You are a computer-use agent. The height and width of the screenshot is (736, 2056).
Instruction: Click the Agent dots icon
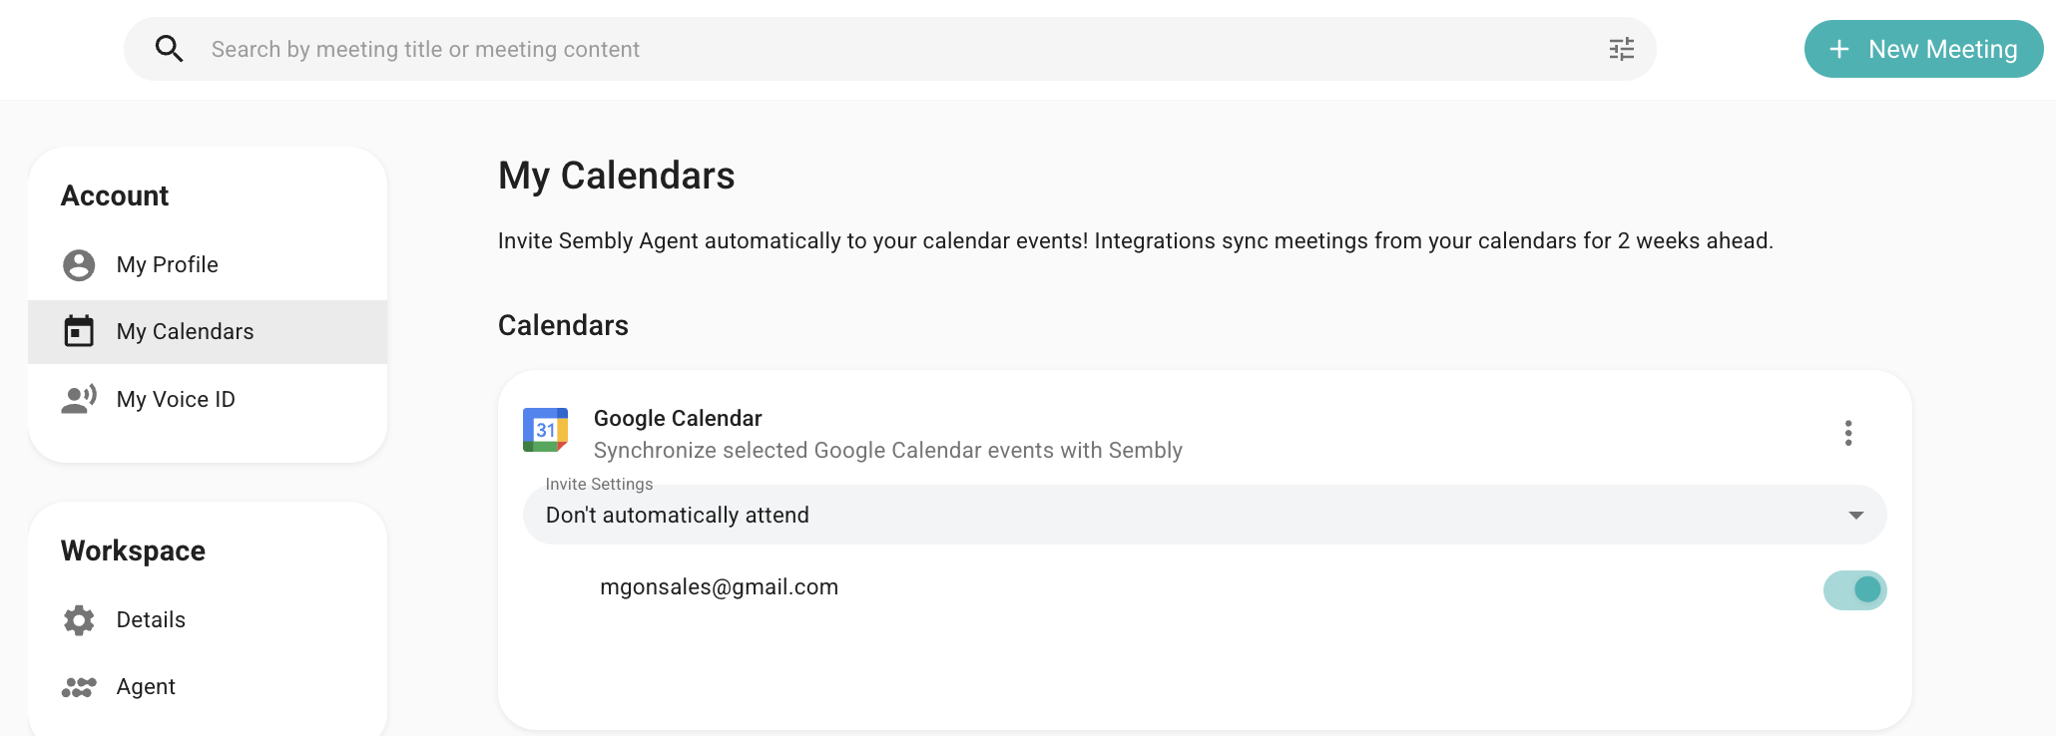(79, 687)
